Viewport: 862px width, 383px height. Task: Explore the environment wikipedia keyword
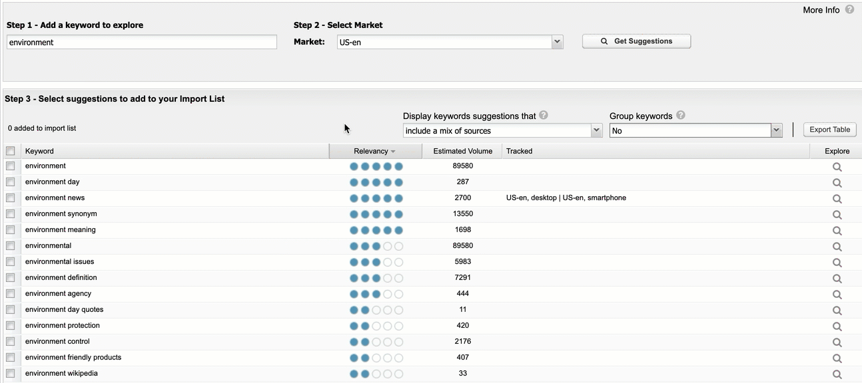tap(837, 374)
